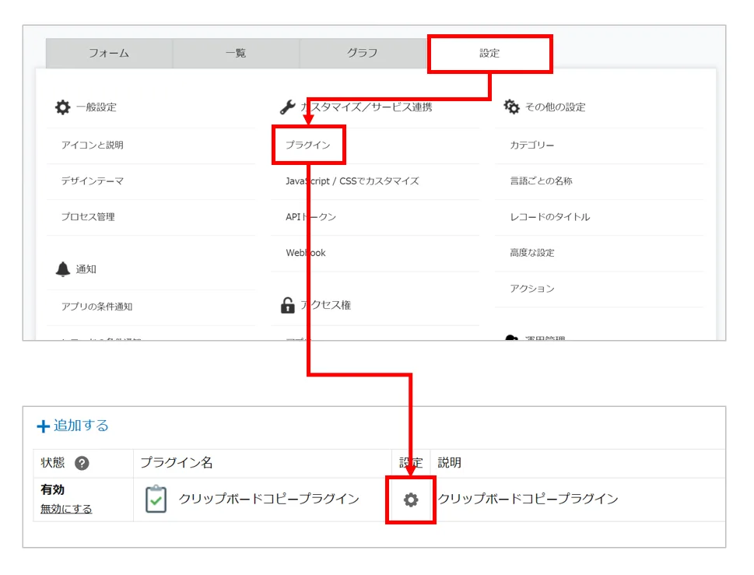Open アクション settings
Viewport: 754px width, 575px height.
pos(532,289)
